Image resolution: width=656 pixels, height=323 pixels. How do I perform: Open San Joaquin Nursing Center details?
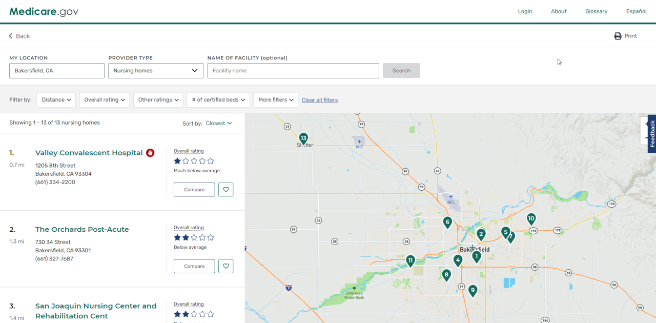96,311
